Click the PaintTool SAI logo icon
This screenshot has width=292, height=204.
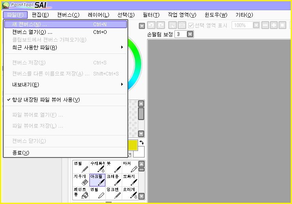coord(6,5)
